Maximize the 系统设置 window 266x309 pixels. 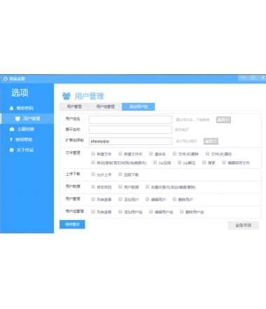coord(253,78)
